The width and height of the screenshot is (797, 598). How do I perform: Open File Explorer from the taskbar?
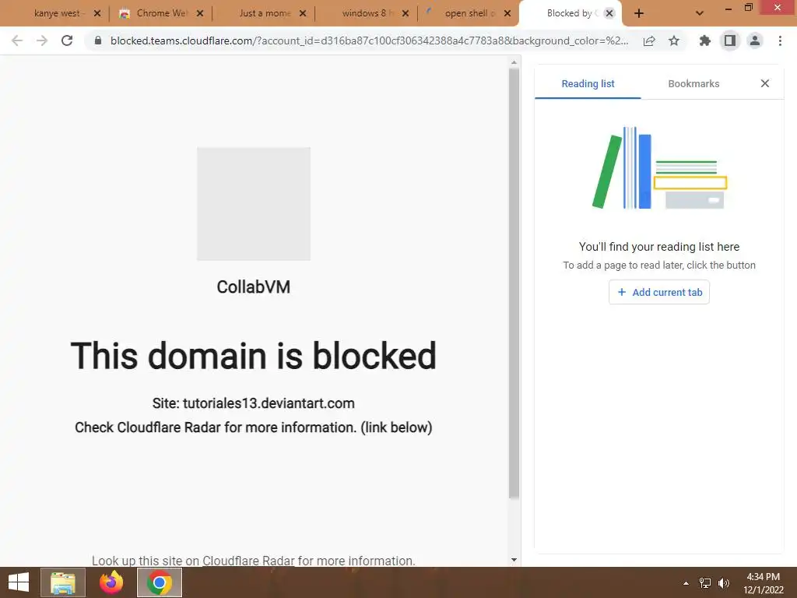(63, 582)
